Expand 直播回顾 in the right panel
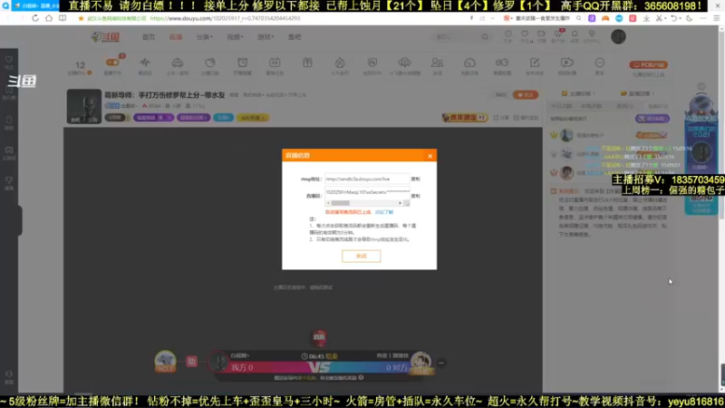The image size is (725, 408). point(639,94)
